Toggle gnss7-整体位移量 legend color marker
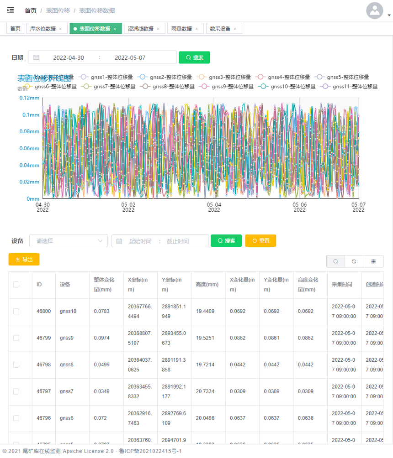 click(86, 86)
